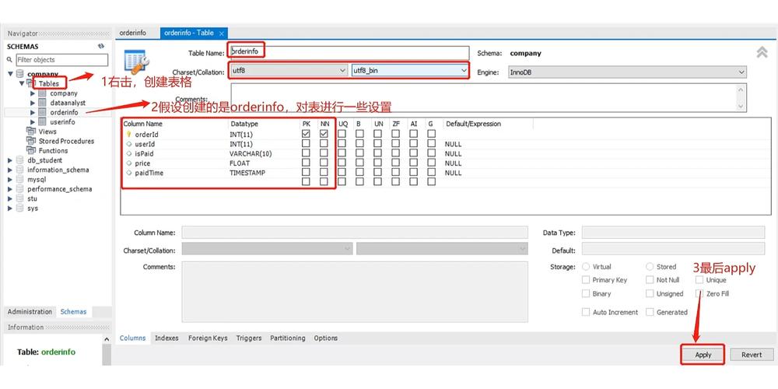Click the diamond icon beside price
Screen dimensions: 778x389
(128, 163)
